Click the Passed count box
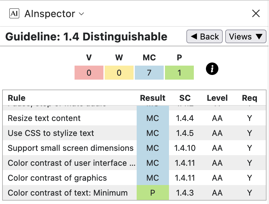The width and height of the screenshot is (269, 204). click(179, 73)
